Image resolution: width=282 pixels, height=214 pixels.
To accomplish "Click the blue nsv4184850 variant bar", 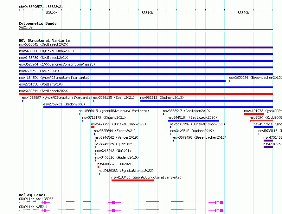I will pos(122,81).
